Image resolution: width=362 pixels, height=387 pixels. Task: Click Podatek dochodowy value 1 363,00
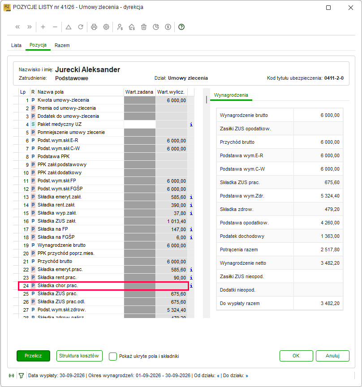[330, 236]
